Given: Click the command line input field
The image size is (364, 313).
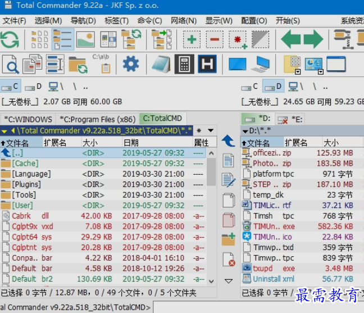Looking at the screenshot, I should click(x=258, y=307).
